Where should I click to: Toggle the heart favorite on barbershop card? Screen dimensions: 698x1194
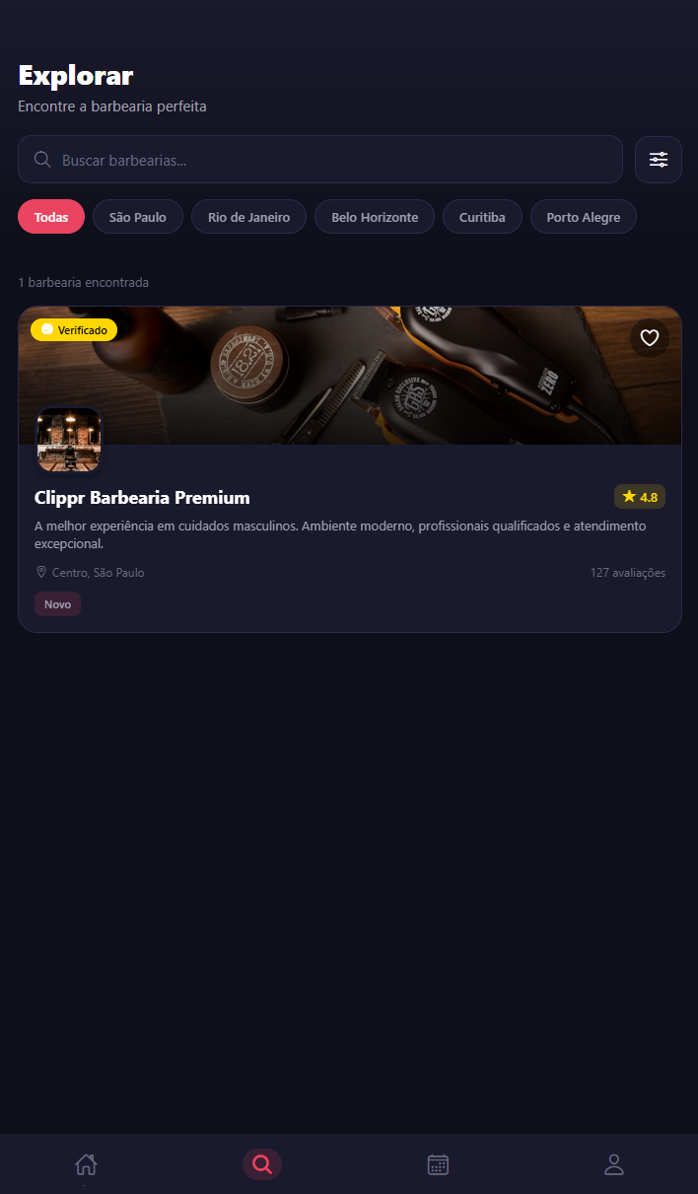650,338
